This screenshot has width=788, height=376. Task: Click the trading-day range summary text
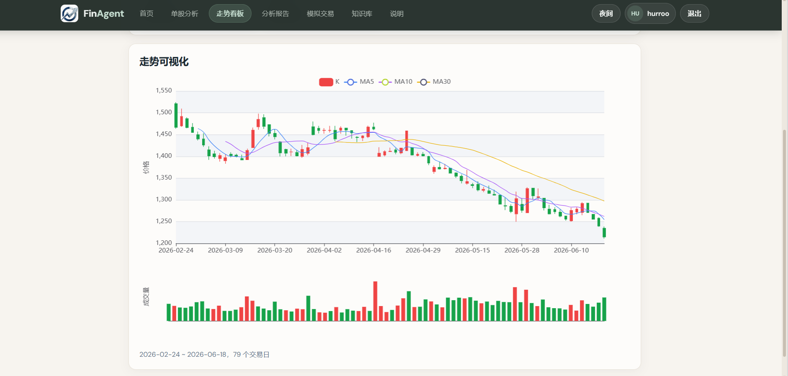click(x=205, y=355)
